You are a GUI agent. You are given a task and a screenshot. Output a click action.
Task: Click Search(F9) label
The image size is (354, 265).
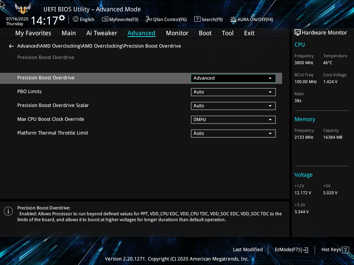coord(212,20)
